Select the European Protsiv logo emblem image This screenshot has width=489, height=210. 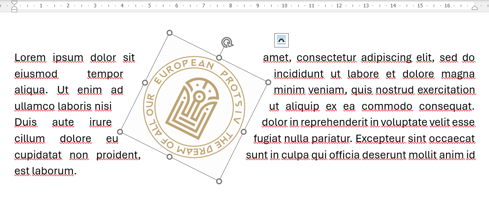click(194, 107)
